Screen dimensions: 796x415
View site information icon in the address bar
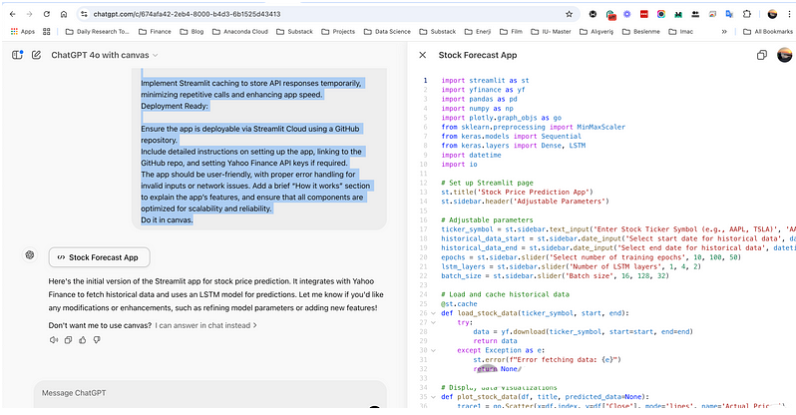coord(84,14)
